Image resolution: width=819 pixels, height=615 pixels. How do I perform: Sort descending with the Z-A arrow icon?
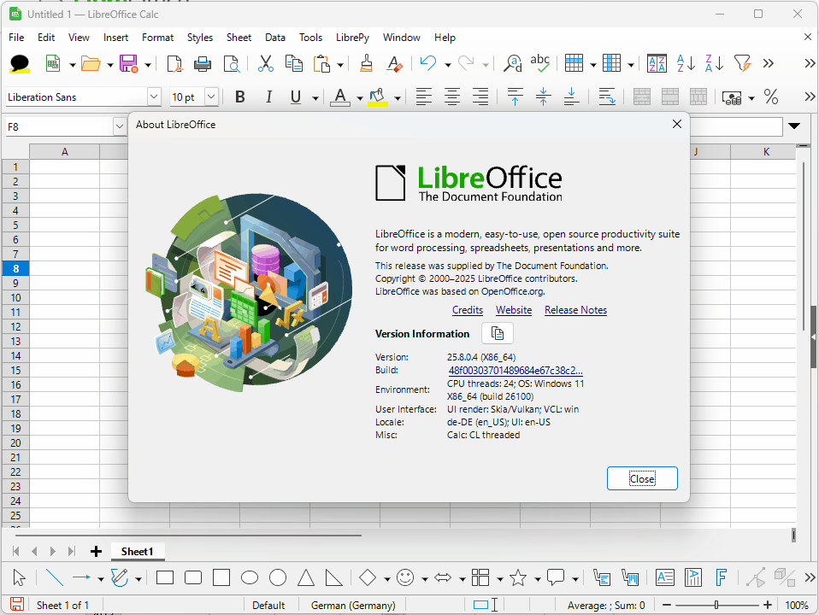714,64
